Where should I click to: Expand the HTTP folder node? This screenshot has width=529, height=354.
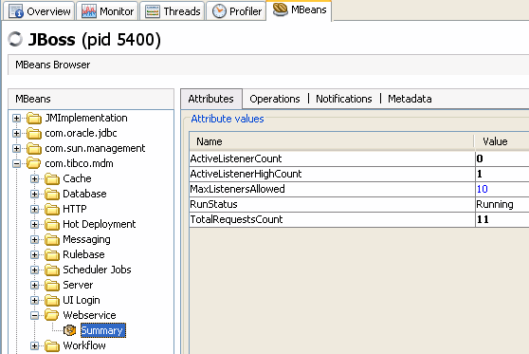pos(34,209)
